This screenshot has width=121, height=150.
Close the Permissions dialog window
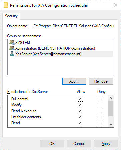point(116,5)
